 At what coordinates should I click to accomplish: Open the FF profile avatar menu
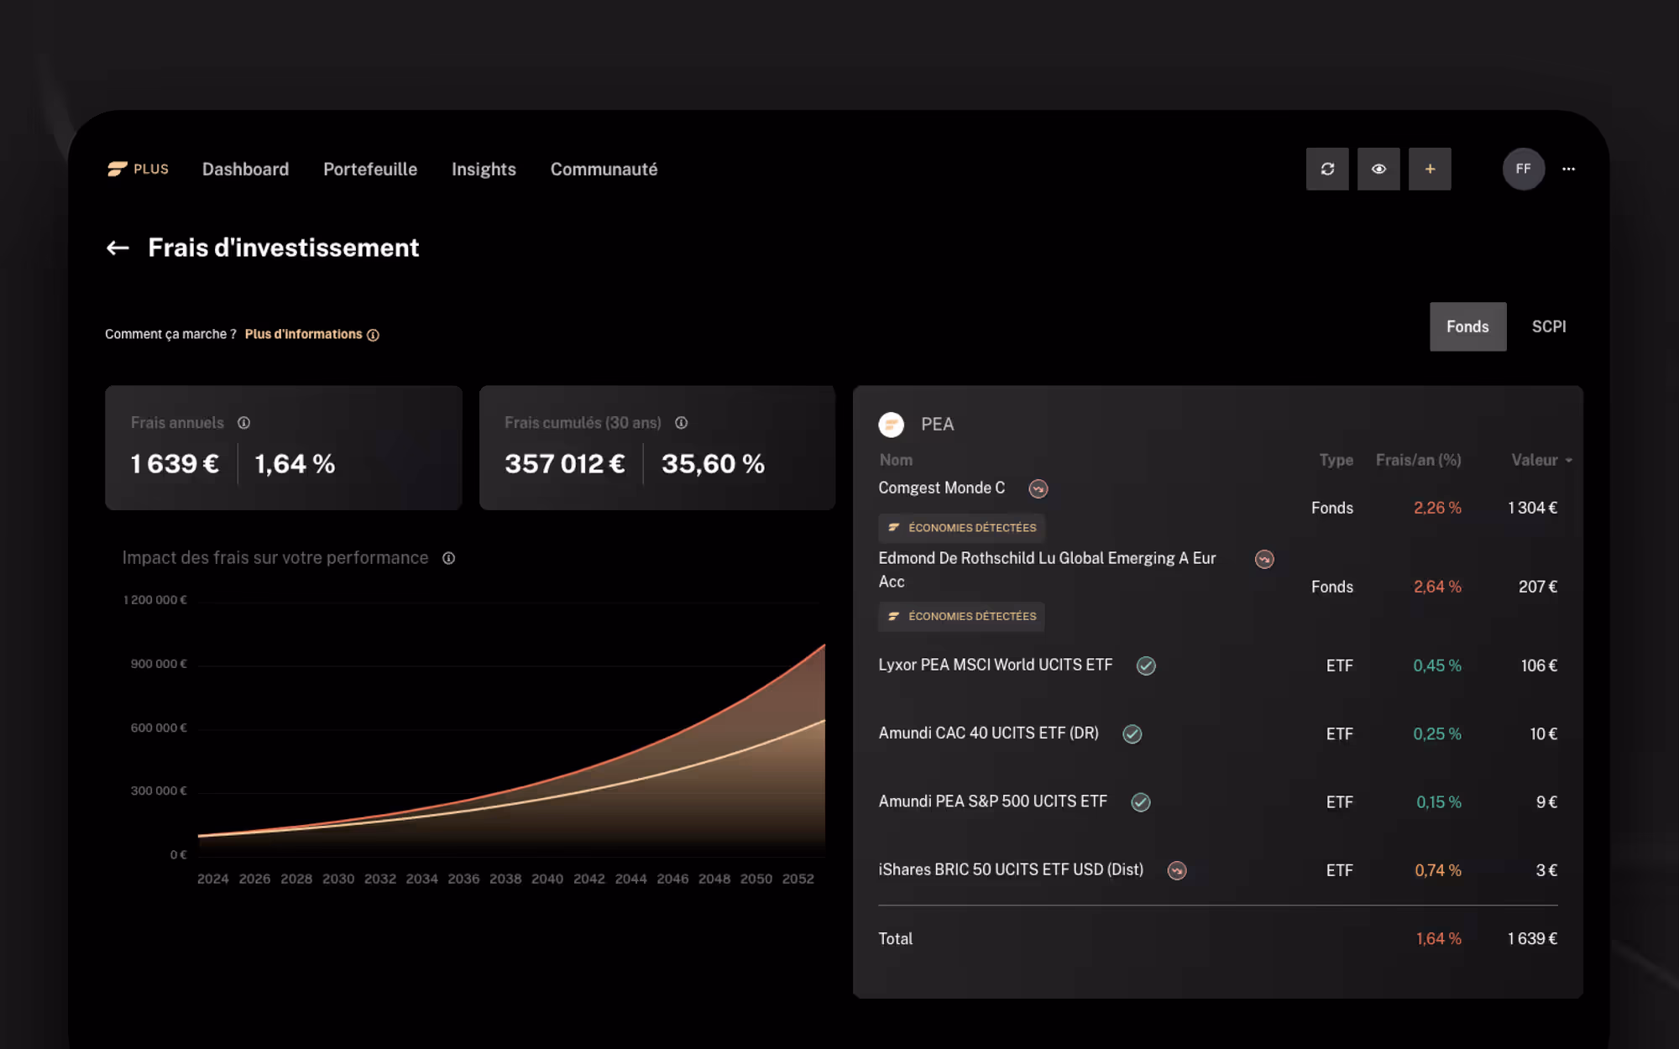(x=1523, y=169)
